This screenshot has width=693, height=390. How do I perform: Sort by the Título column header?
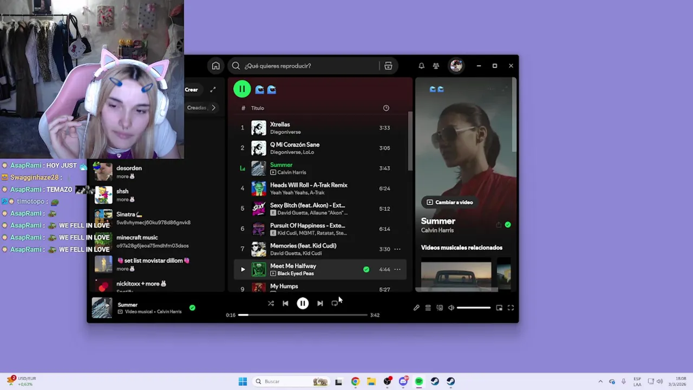(257, 108)
